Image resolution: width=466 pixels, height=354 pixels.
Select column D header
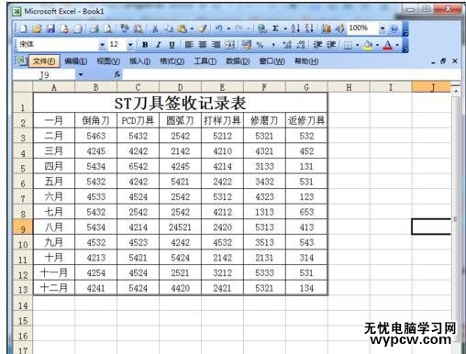pos(180,87)
